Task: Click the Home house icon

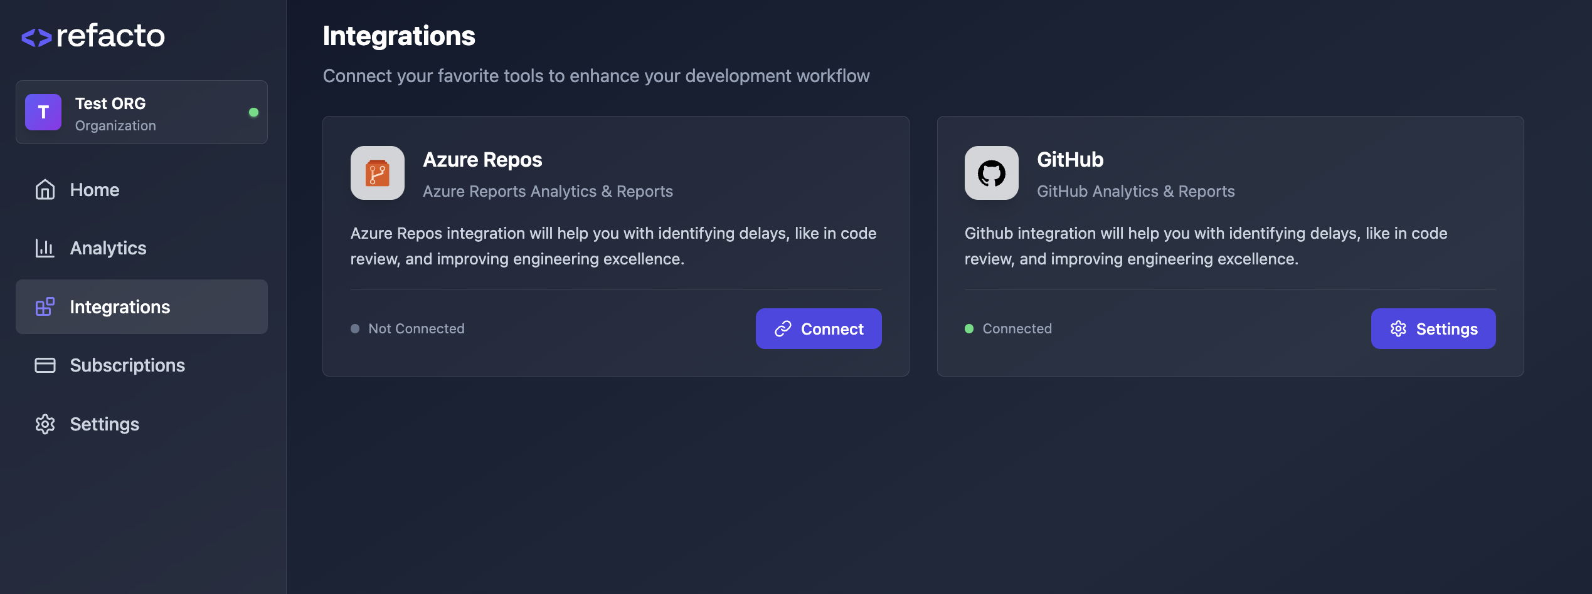Action: (x=45, y=189)
